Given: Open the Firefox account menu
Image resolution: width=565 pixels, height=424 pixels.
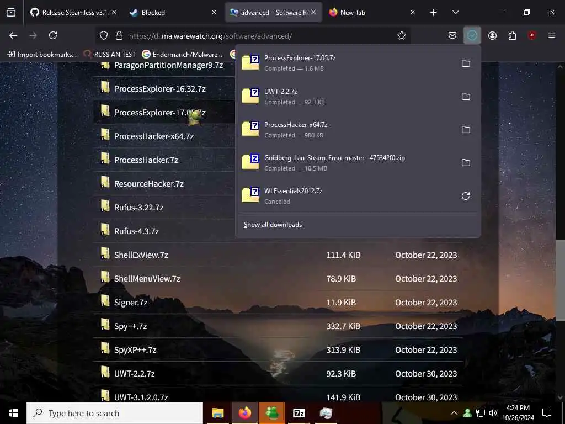Looking at the screenshot, I should [x=492, y=35].
